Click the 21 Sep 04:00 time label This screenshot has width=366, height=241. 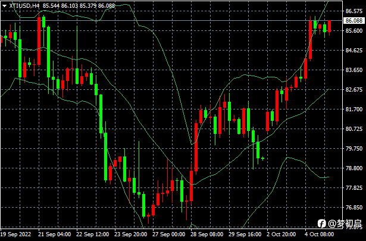[55, 234]
